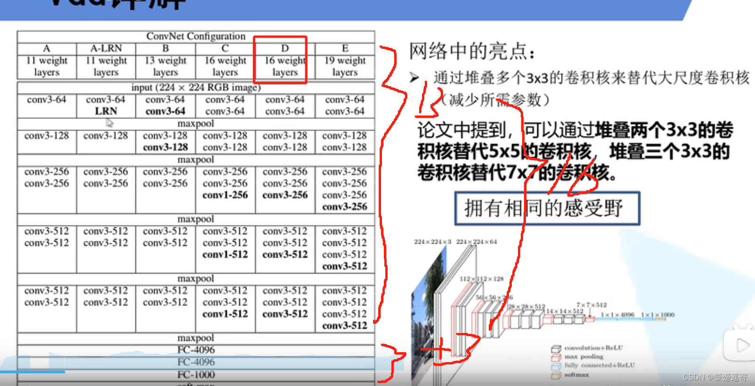This screenshot has height=386, width=755.
Task: Click the '224×224×64' diagram label
Action: pyautogui.click(x=476, y=242)
